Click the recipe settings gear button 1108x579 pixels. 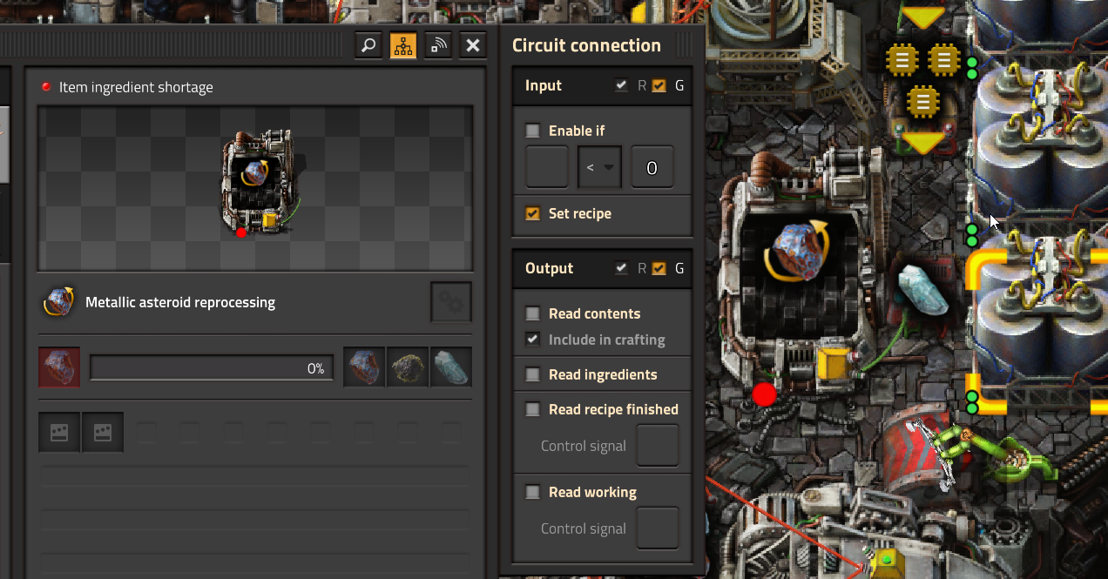(x=451, y=302)
